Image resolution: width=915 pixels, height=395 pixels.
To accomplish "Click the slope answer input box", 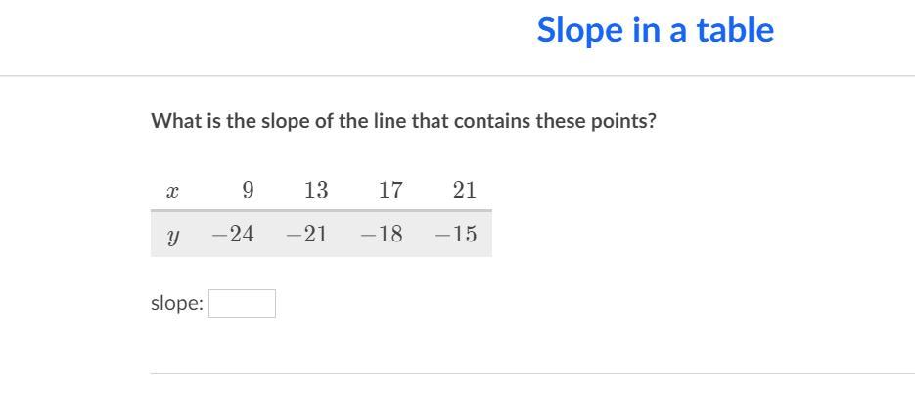I will click(242, 303).
